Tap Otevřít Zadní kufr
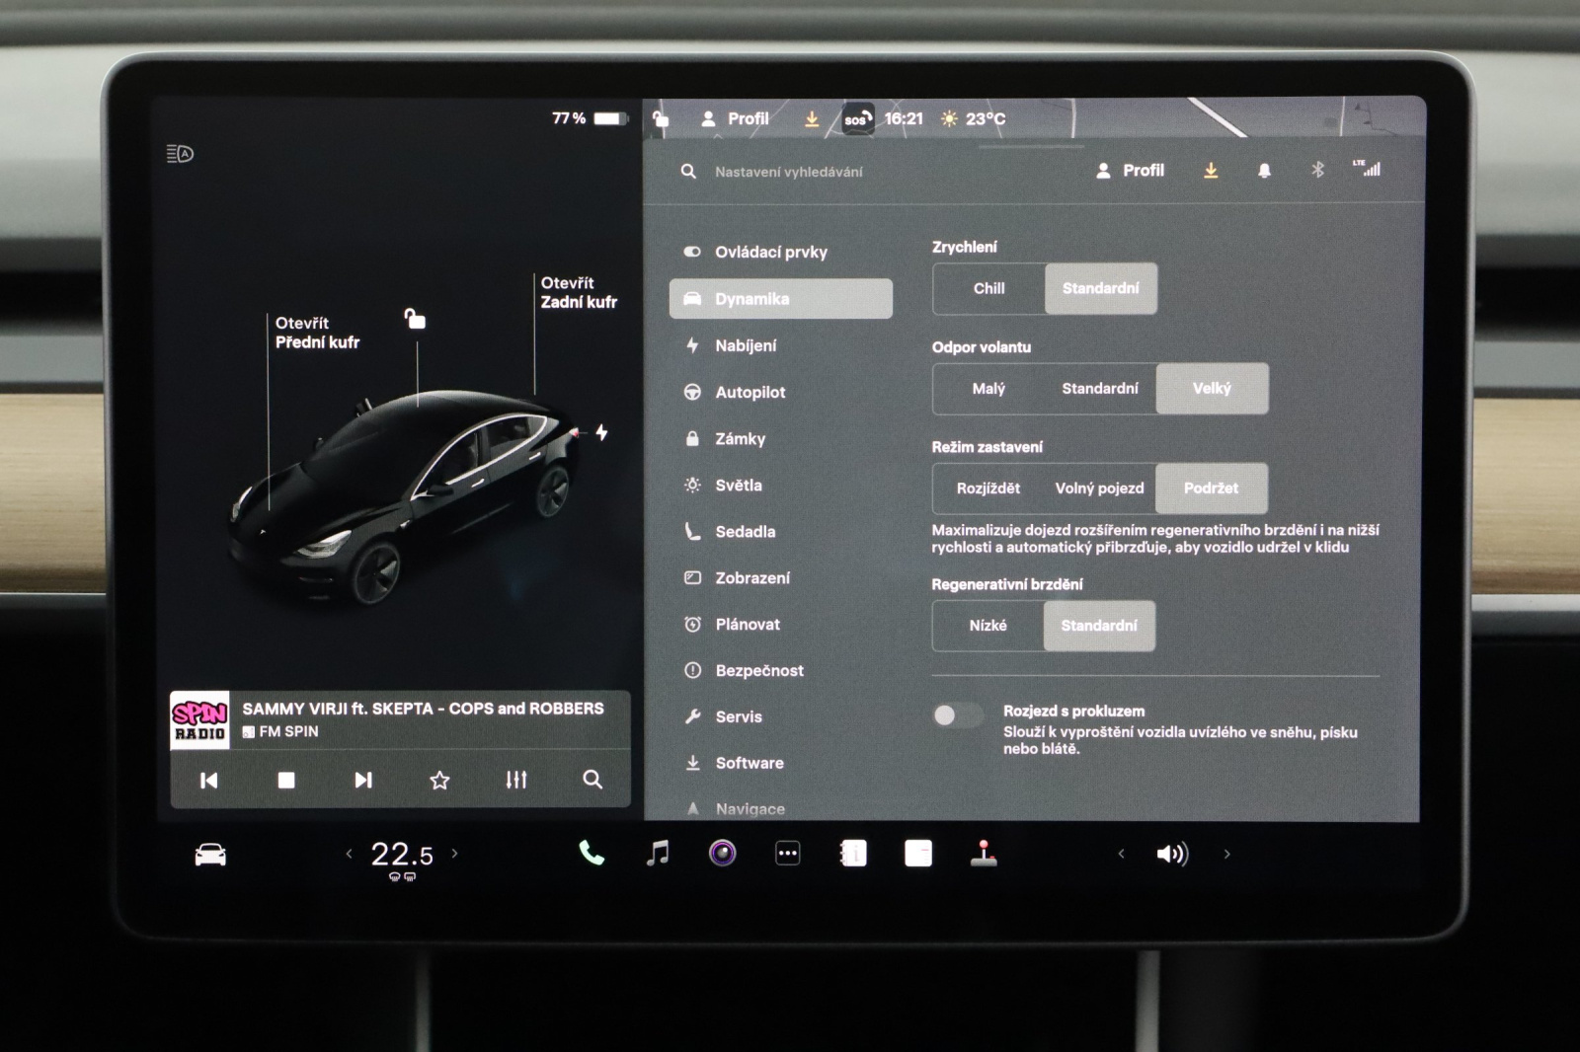The height and width of the screenshot is (1052, 1580). point(578,293)
